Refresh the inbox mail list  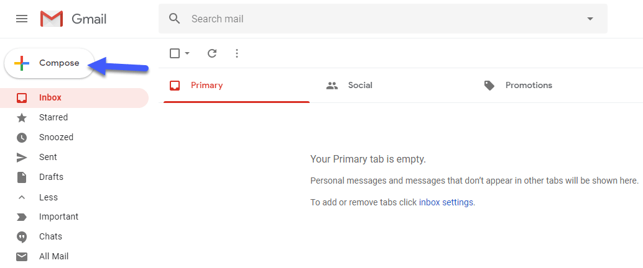(x=212, y=53)
